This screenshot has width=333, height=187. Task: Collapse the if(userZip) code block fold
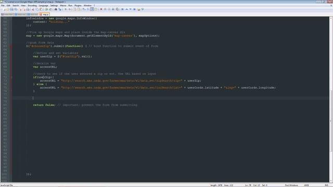(11, 77)
